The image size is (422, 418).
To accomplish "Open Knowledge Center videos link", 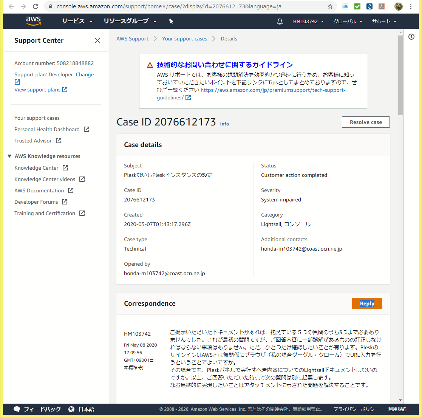I will pyautogui.click(x=45, y=179).
